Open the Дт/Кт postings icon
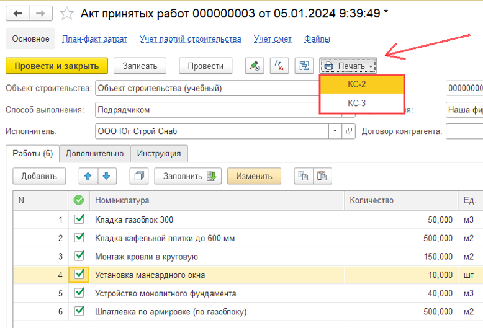 pos(279,66)
